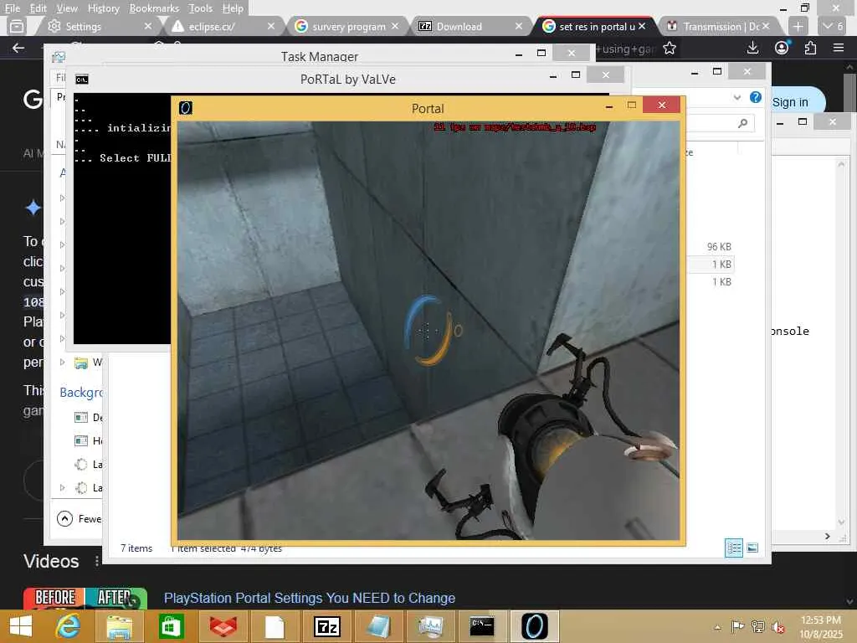This screenshot has height=643, width=857.
Task: Switch to the eclipse.cx/ browser tab
Action: [x=218, y=26]
